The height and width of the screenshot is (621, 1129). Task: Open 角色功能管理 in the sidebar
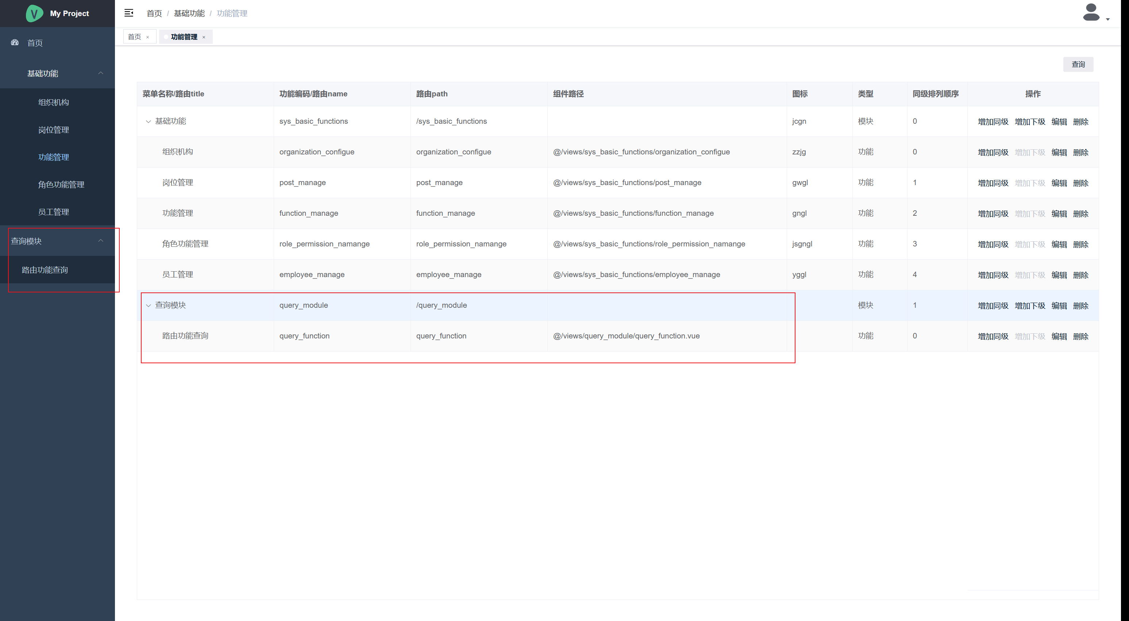(61, 185)
